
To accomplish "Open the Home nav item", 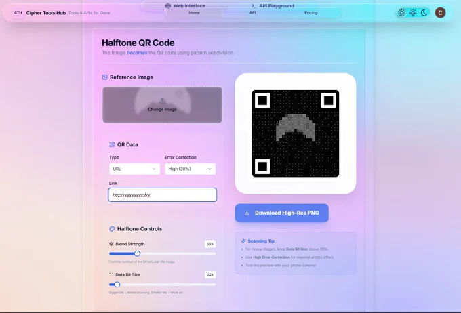I will pyautogui.click(x=194, y=13).
